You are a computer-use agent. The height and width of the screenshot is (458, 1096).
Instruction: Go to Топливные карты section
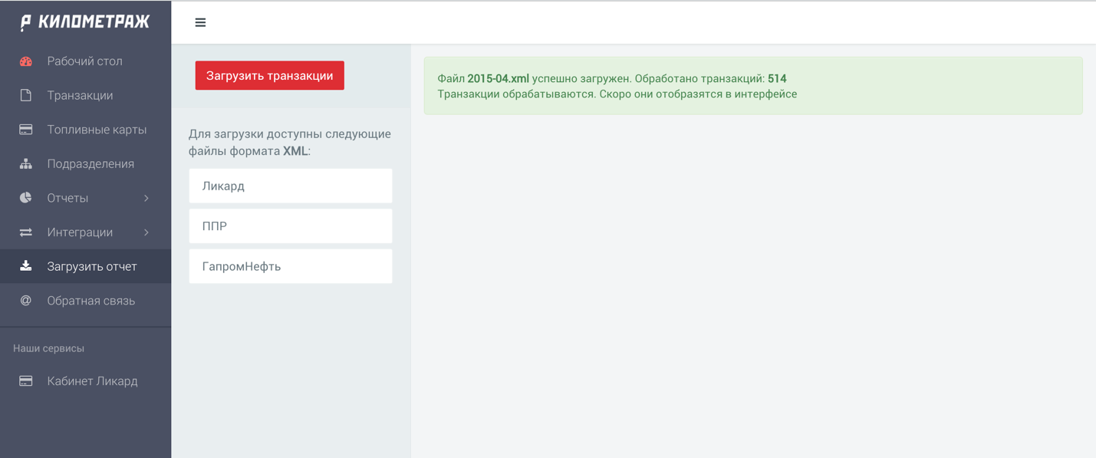(97, 130)
